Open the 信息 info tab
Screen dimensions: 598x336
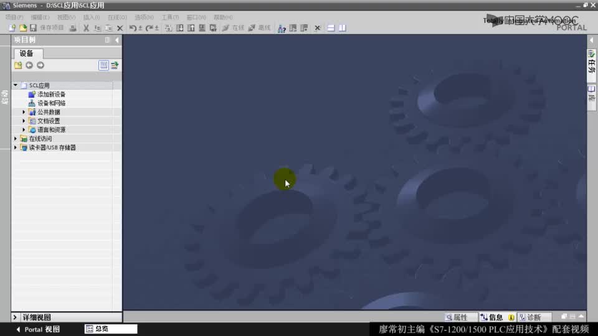point(497,317)
